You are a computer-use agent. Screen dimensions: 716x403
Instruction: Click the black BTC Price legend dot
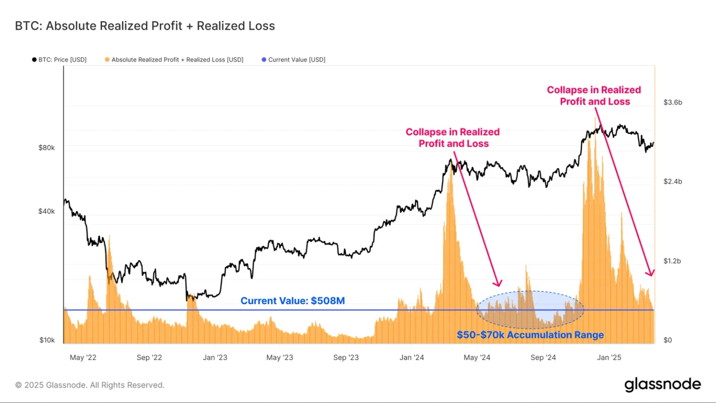pos(34,60)
